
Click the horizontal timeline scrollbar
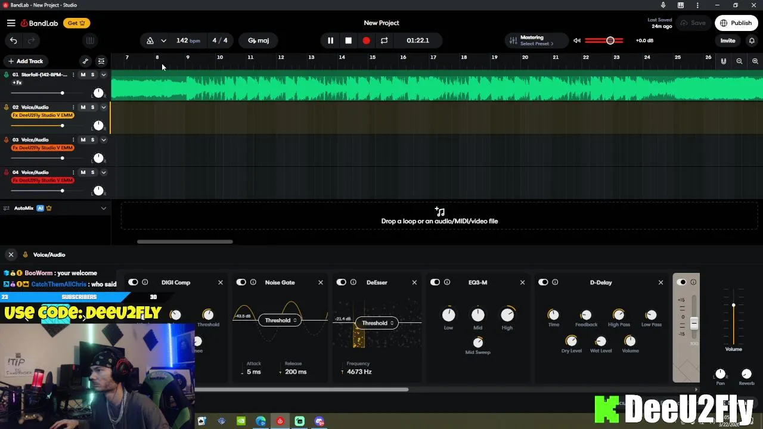click(185, 241)
